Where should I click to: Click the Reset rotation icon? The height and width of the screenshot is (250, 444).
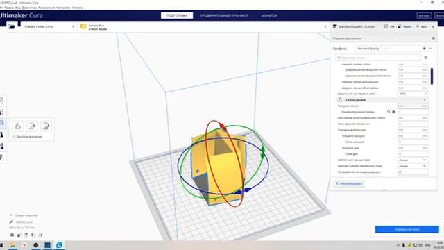(x=17, y=126)
